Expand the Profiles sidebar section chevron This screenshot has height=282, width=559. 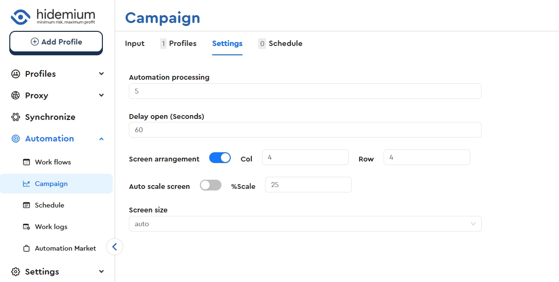[101, 74]
